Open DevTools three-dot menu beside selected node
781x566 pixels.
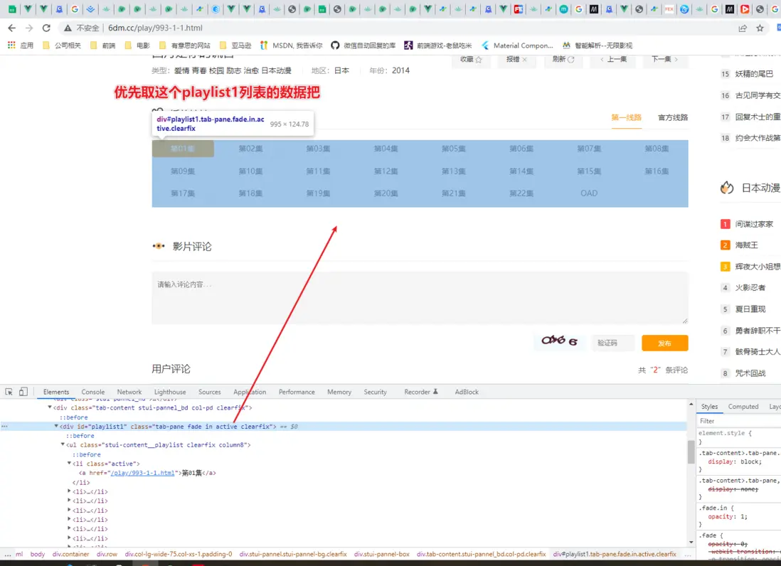(4, 427)
